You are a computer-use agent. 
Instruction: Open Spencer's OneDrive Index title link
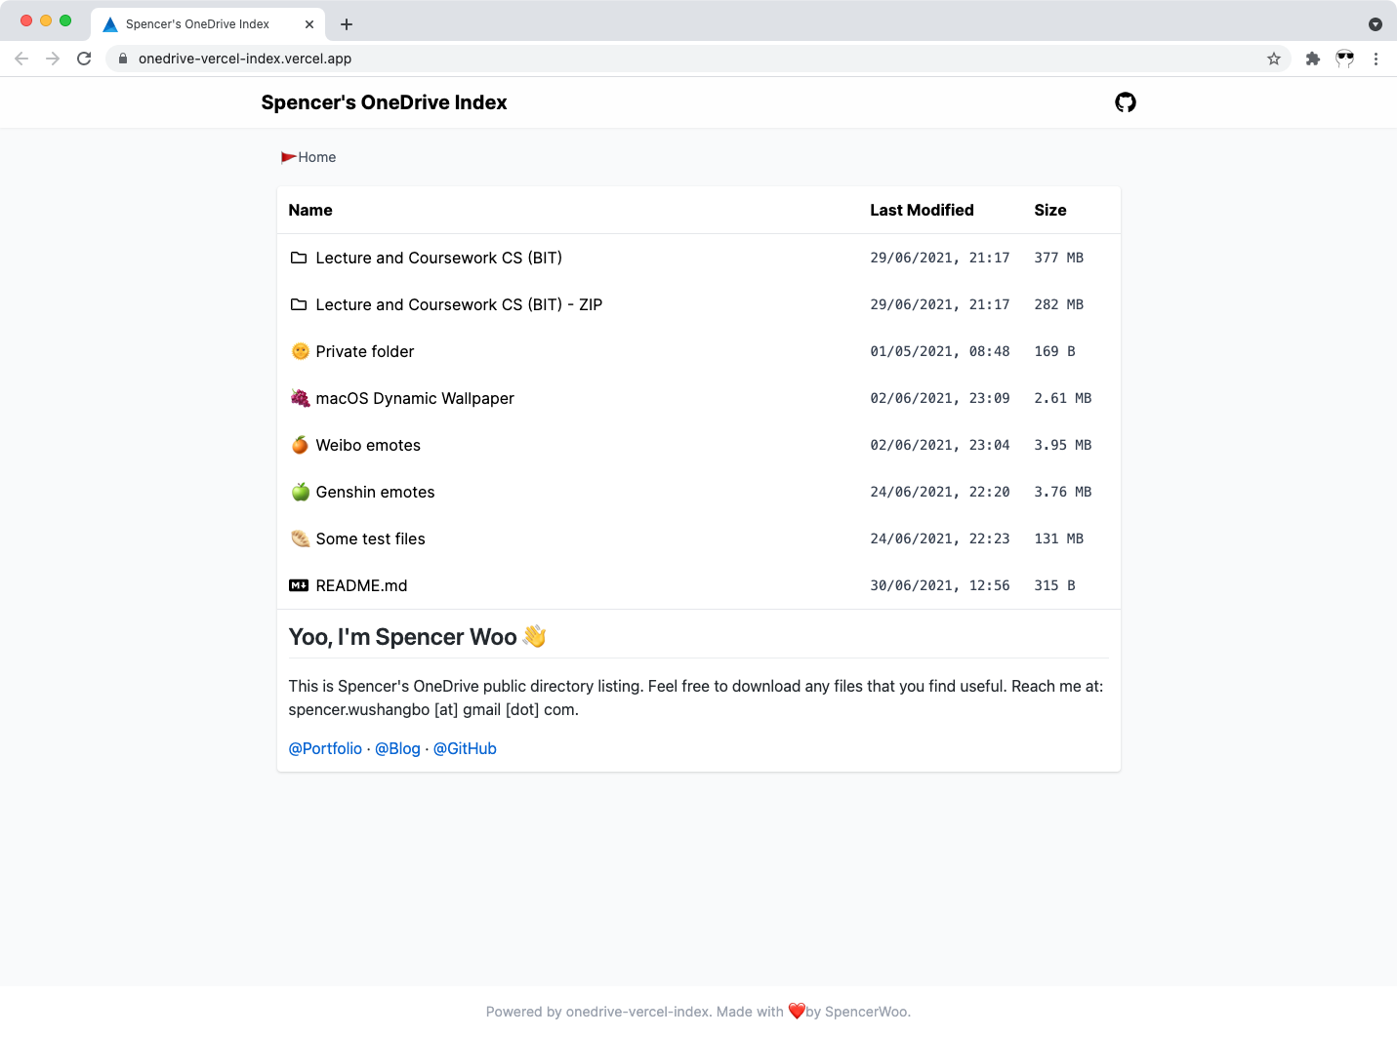pyautogui.click(x=384, y=102)
